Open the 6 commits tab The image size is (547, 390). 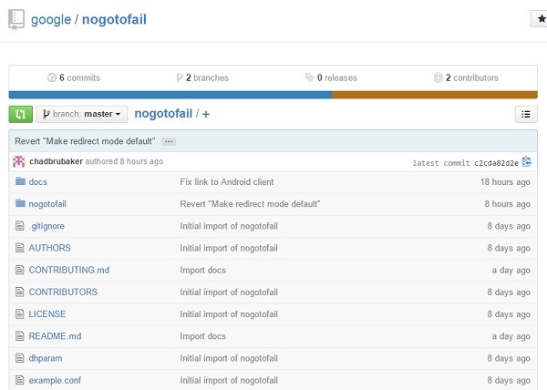coord(74,77)
